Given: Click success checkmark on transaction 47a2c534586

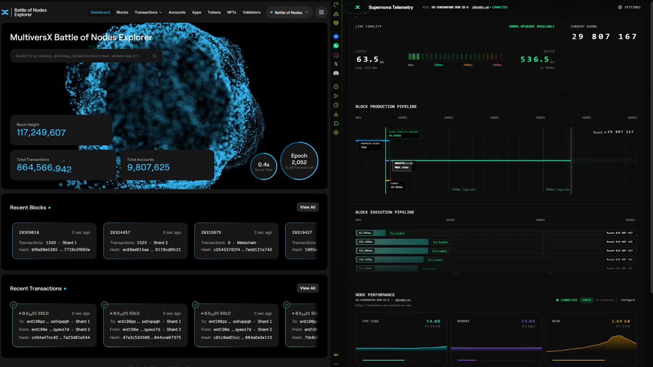Looking at the screenshot, I should (x=104, y=305).
